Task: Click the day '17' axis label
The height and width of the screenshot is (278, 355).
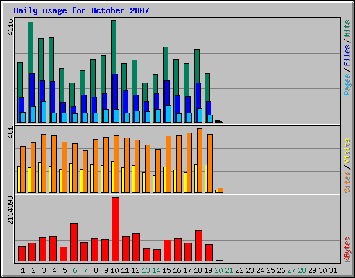Action: [x=187, y=270]
